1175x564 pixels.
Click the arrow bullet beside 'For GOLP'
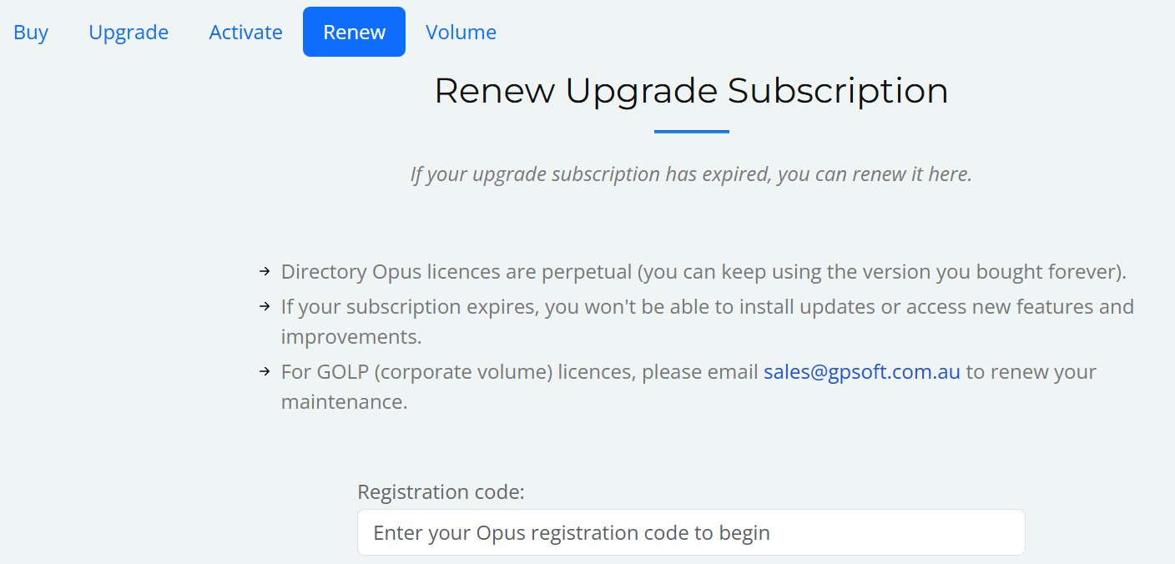point(265,371)
